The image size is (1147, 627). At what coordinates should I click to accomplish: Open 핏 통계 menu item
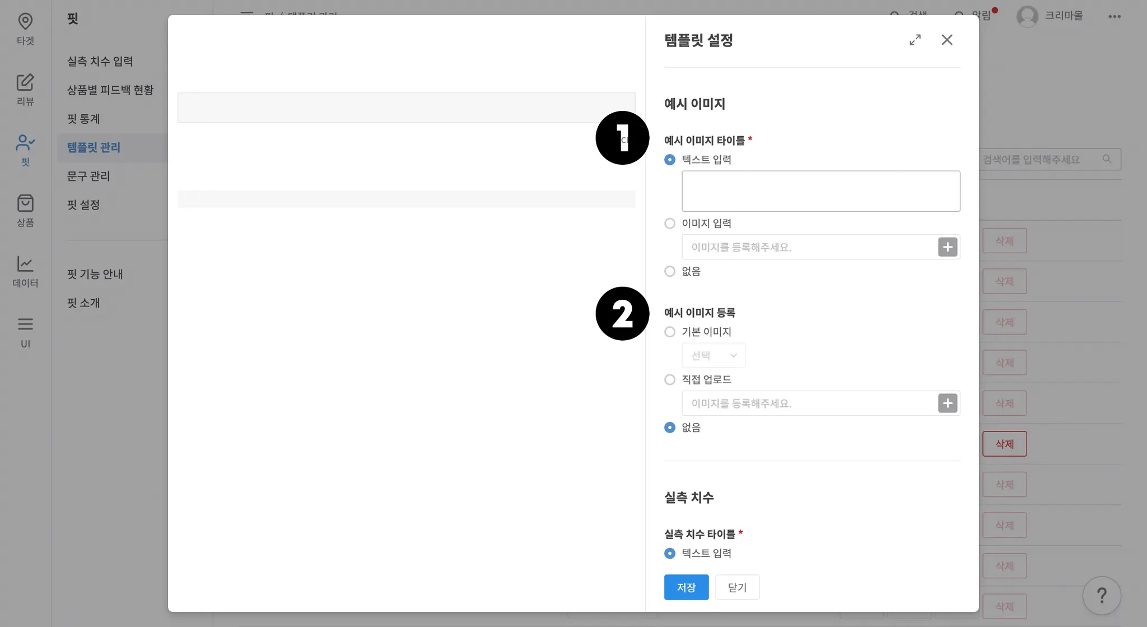(83, 119)
